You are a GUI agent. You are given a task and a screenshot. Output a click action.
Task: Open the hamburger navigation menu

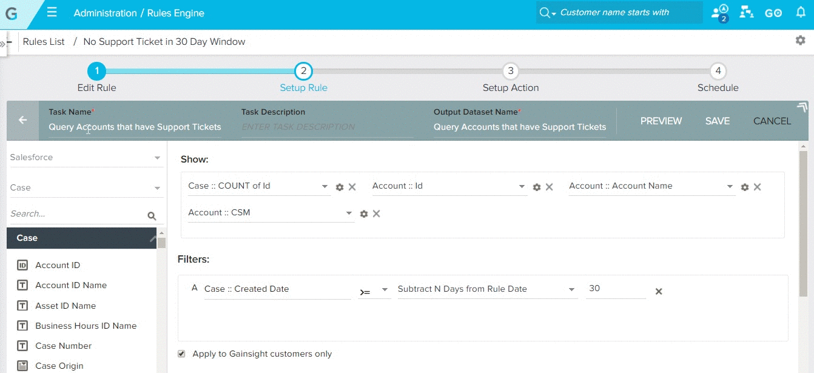coord(52,13)
